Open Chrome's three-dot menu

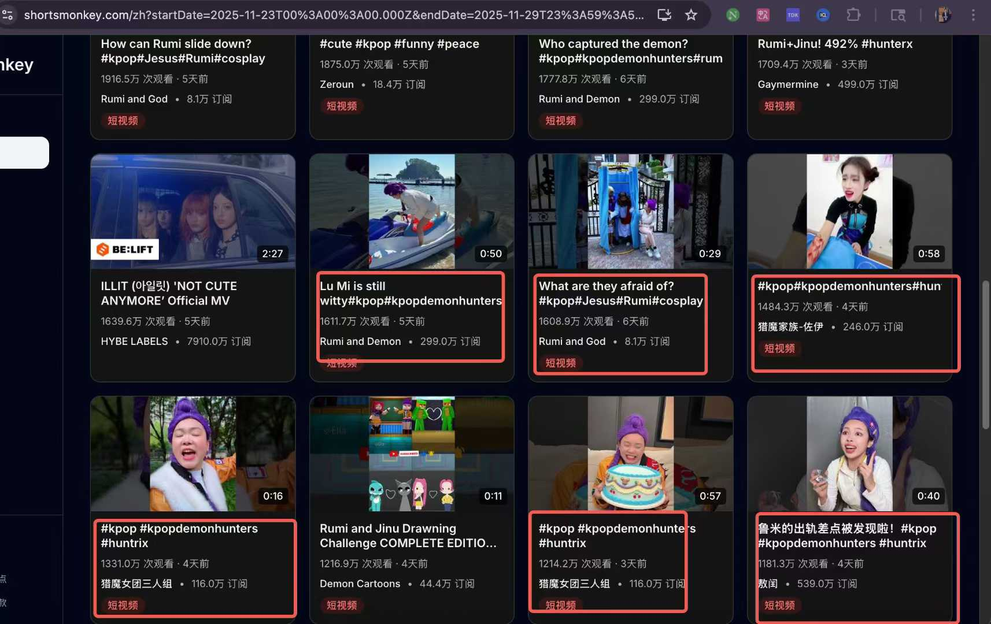pos(973,15)
